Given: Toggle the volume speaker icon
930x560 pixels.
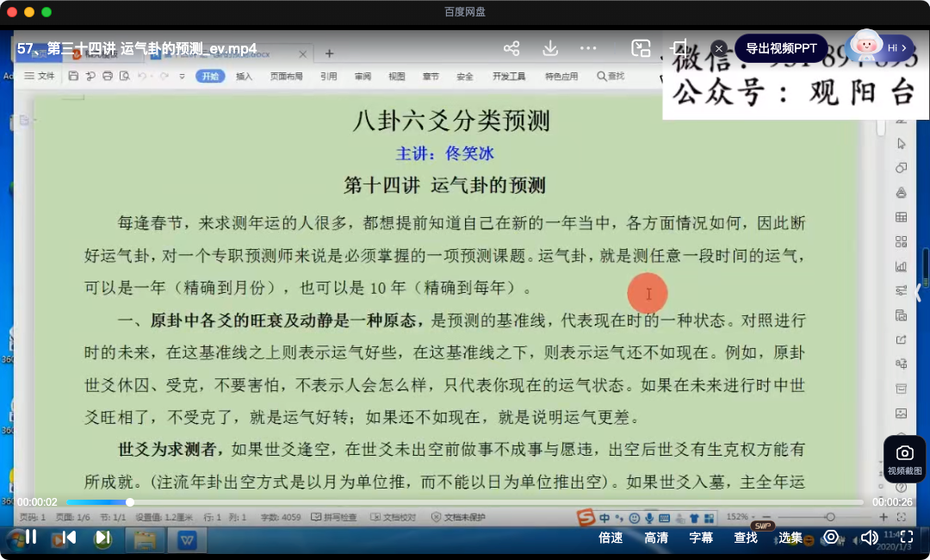Looking at the screenshot, I should coord(869,538).
